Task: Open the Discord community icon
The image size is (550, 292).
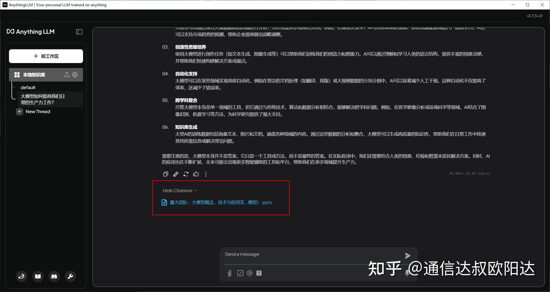Action: tap(54, 276)
